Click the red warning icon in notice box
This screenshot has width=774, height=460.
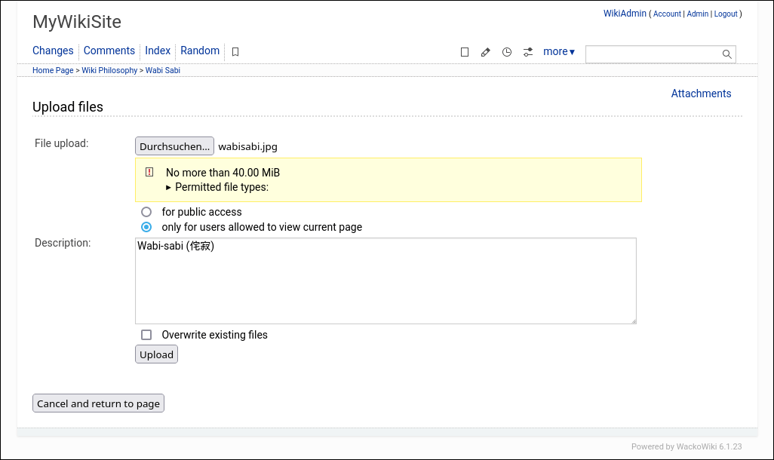pyautogui.click(x=149, y=172)
